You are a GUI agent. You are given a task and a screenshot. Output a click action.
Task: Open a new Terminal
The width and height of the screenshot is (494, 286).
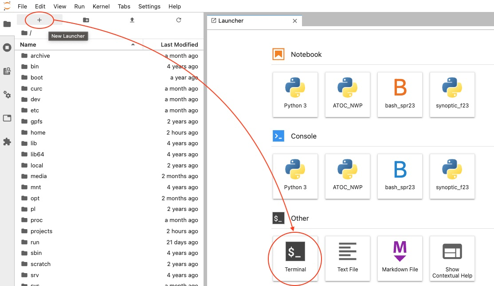tap(295, 258)
